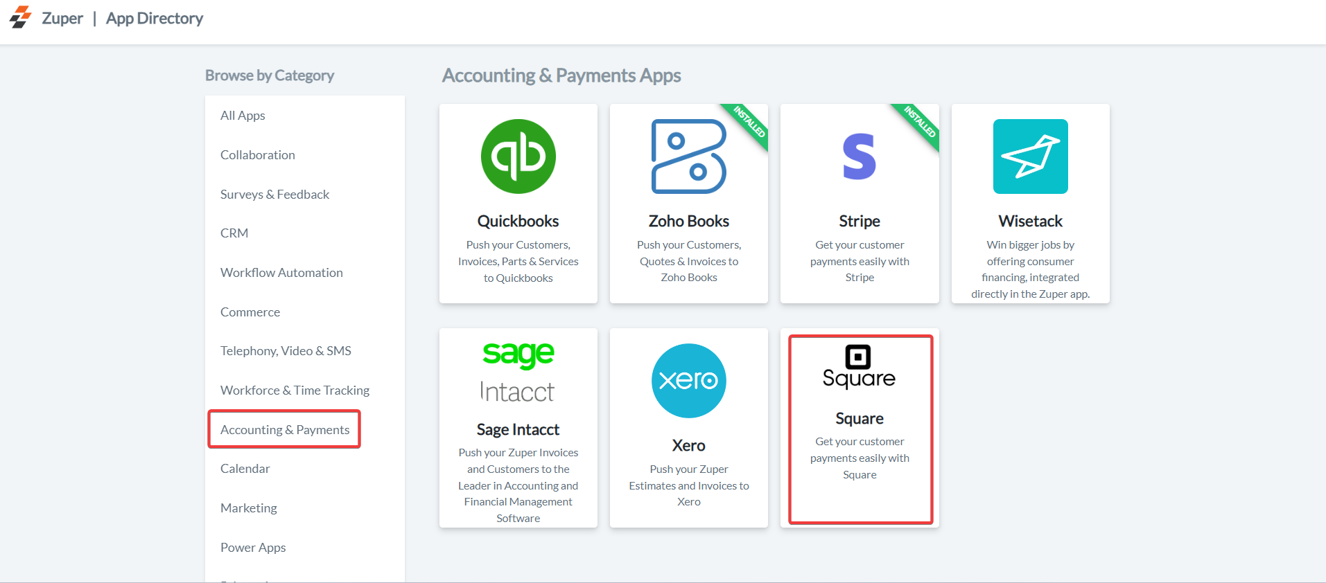This screenshot has height=583, width=1326.
Task: Click the Xero circle logo
Action: pyautogui.click(x=688, y=381)
